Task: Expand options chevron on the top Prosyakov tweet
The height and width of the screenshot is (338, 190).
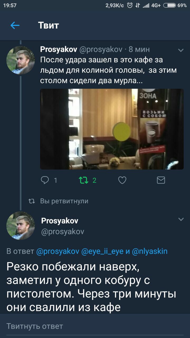Action: (x=181, y=50)
